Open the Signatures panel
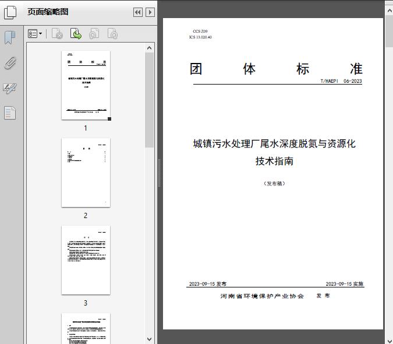 click(x=10, y=88)
